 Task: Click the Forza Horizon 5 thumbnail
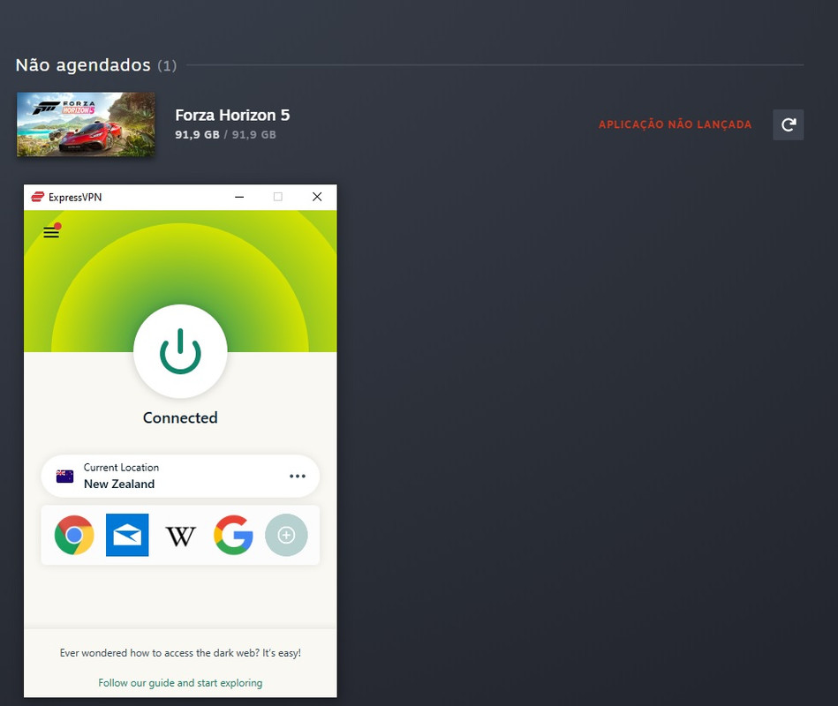click(x=86, y=124)
